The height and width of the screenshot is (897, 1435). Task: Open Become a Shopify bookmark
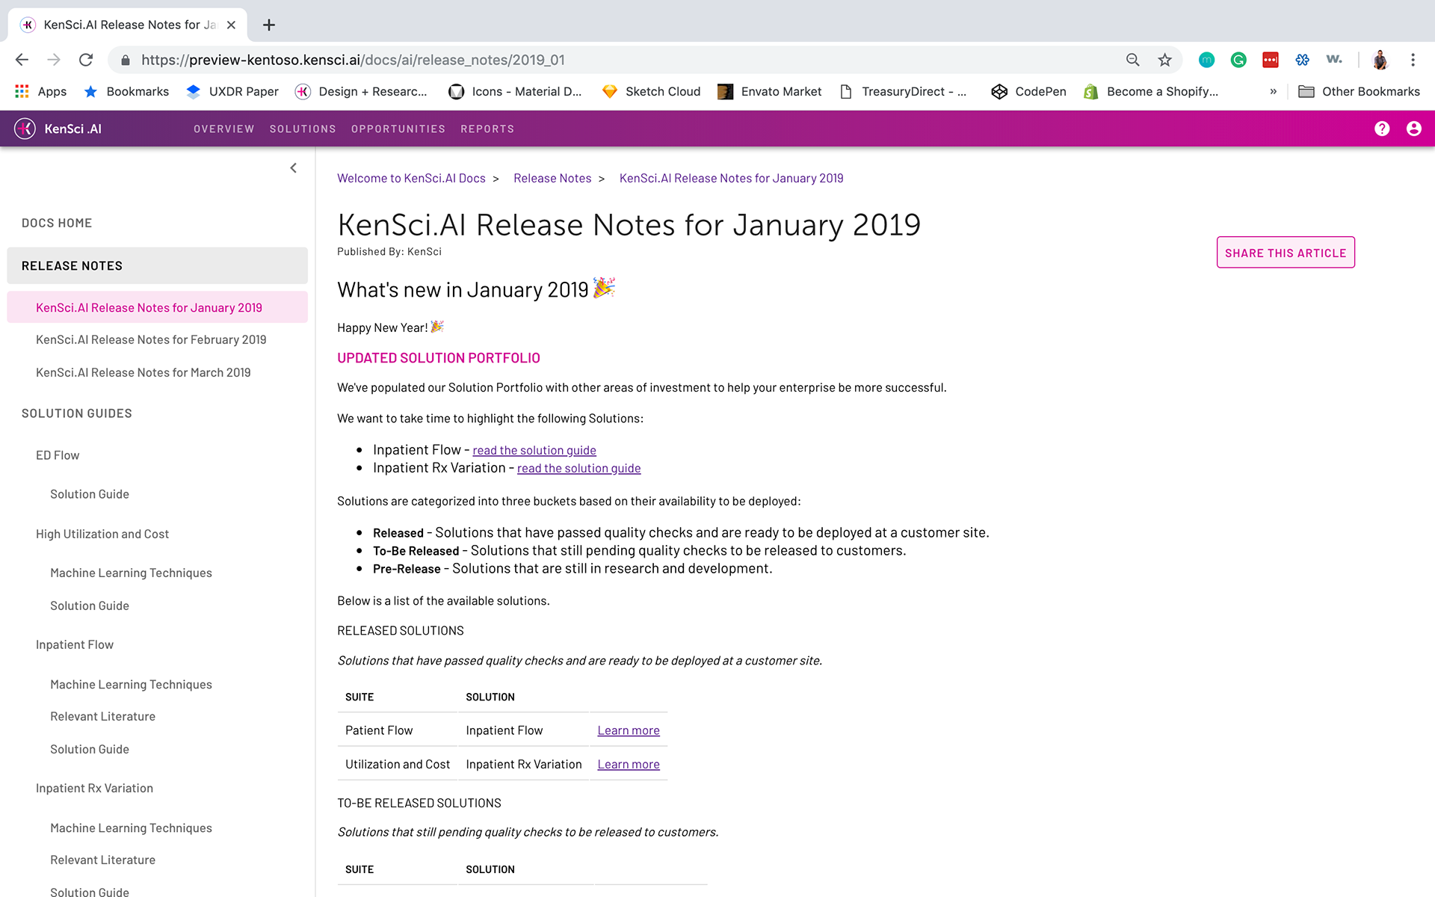point(1151,91)
